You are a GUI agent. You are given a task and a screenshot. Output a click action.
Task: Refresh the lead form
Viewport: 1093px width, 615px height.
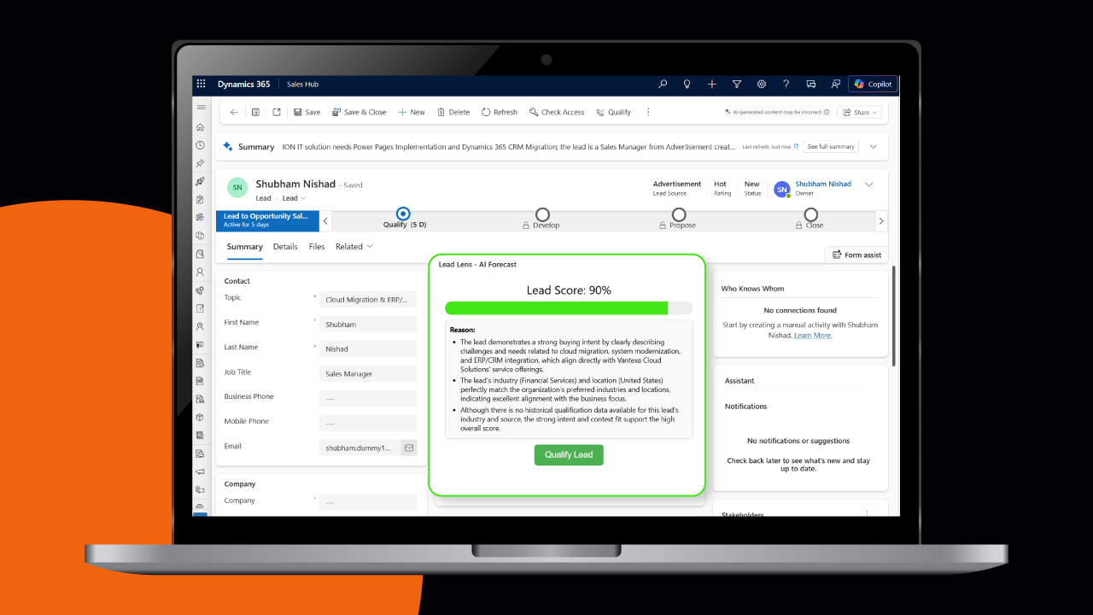coord(500,112)
